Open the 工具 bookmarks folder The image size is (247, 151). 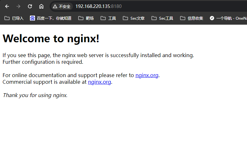[x=108, y=18]
